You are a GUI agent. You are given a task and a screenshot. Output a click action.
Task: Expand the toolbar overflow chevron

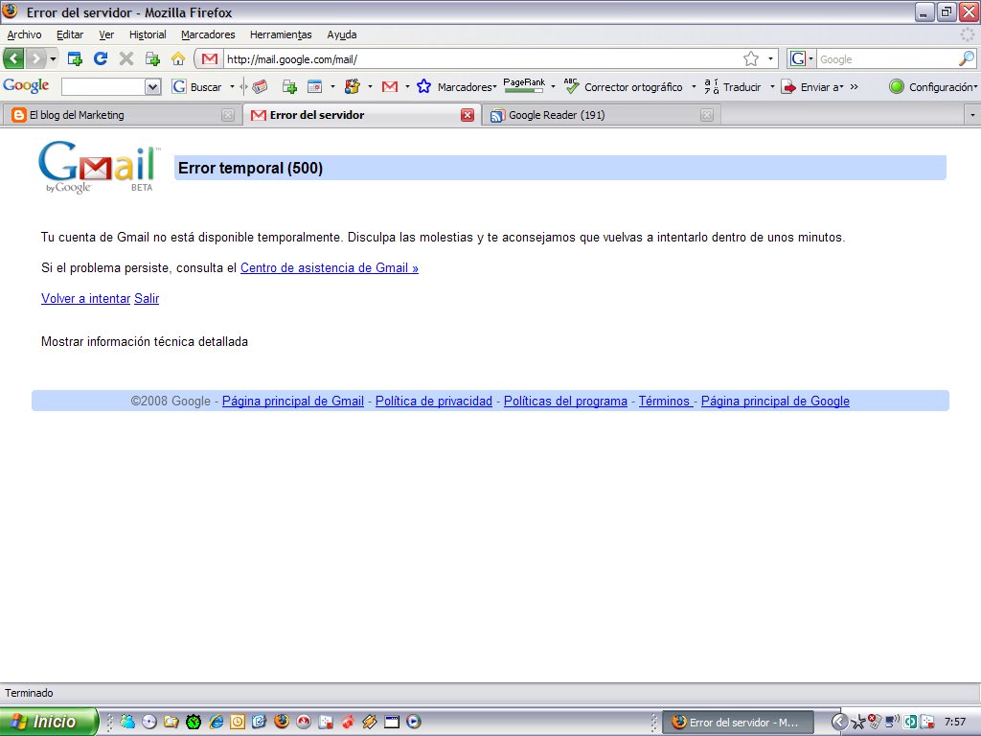(854, 86)
